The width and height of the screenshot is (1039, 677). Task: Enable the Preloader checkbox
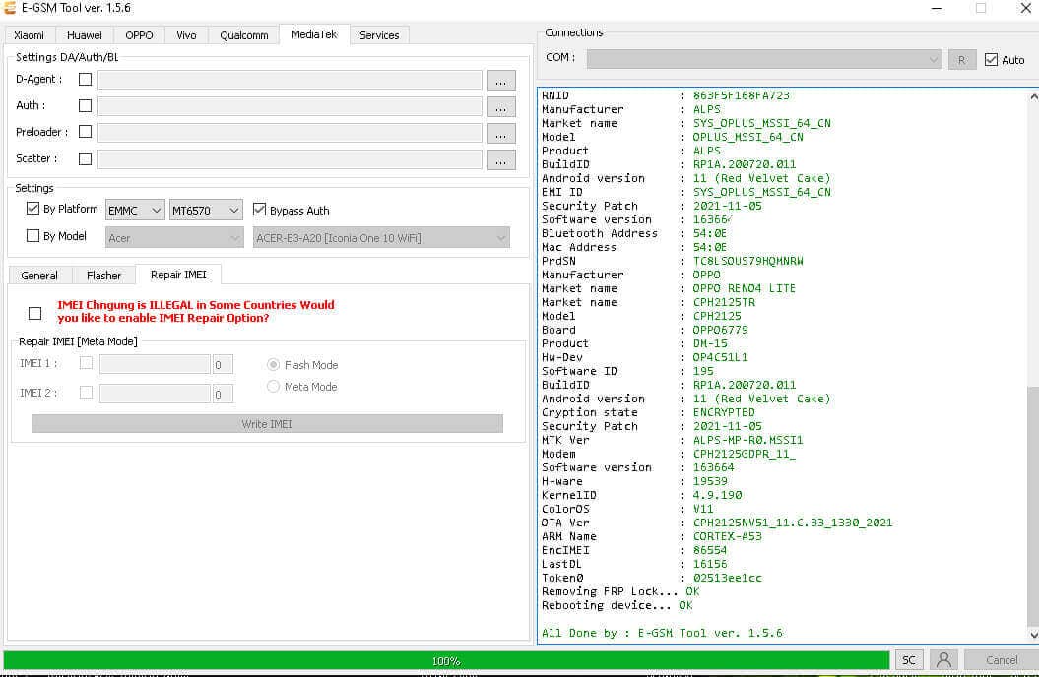pyautogui.click(x=85, y=132)
